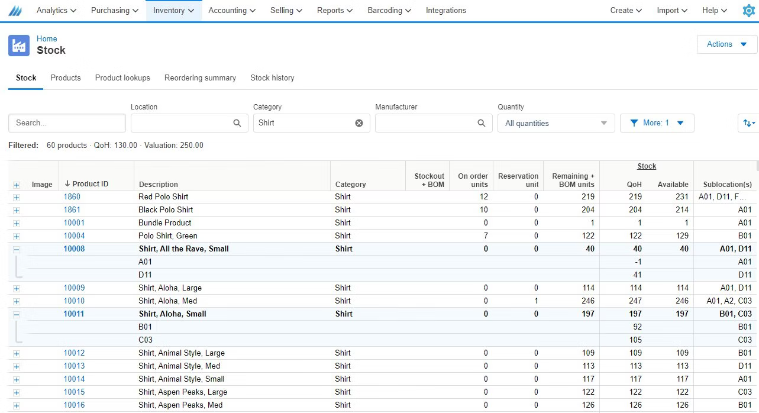The image size is (759, 413).
Task: Click the Home breadcrumb link
Action: point(47,39)
